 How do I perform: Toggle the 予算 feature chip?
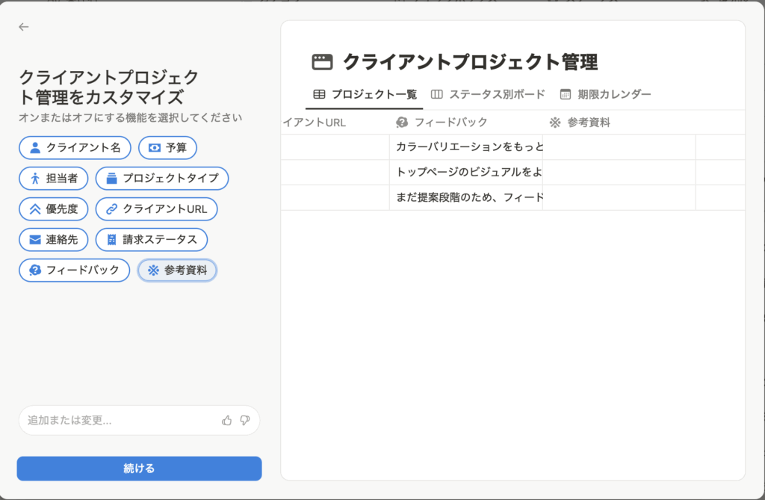(x=167, y=148)
